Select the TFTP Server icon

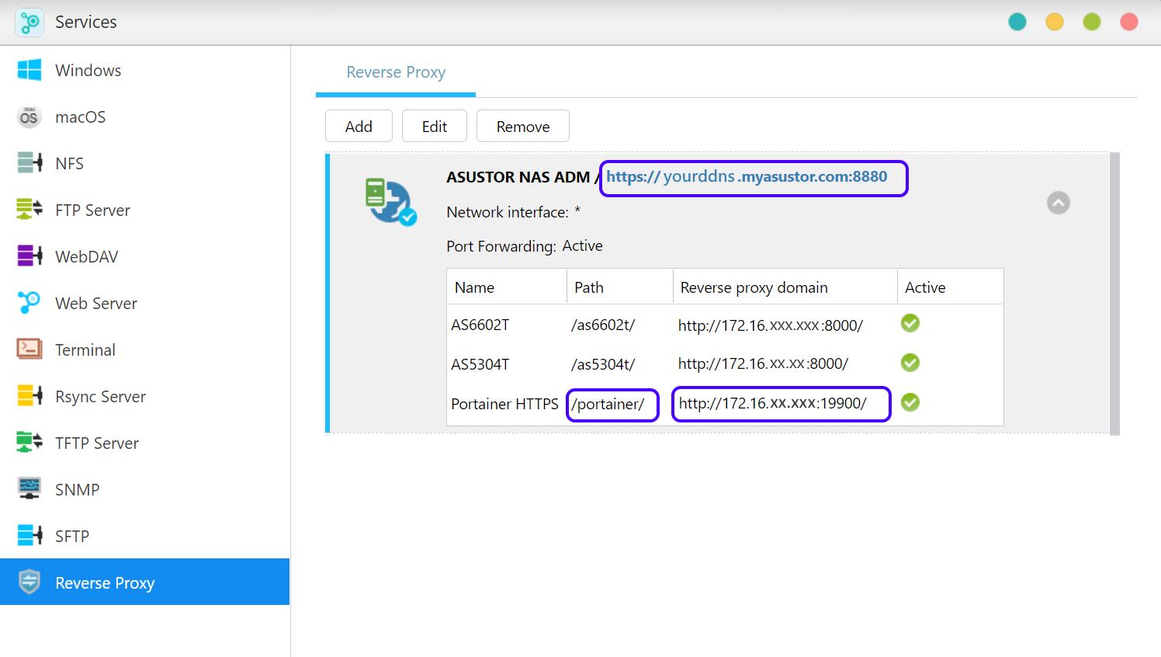point(29,443)
